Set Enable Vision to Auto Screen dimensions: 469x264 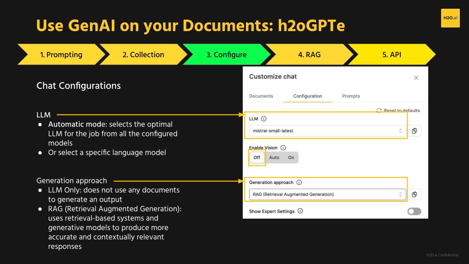(x=274, y=158)
